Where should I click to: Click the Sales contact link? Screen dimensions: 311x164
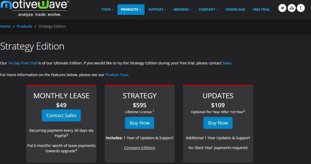[x=227, y=63]
